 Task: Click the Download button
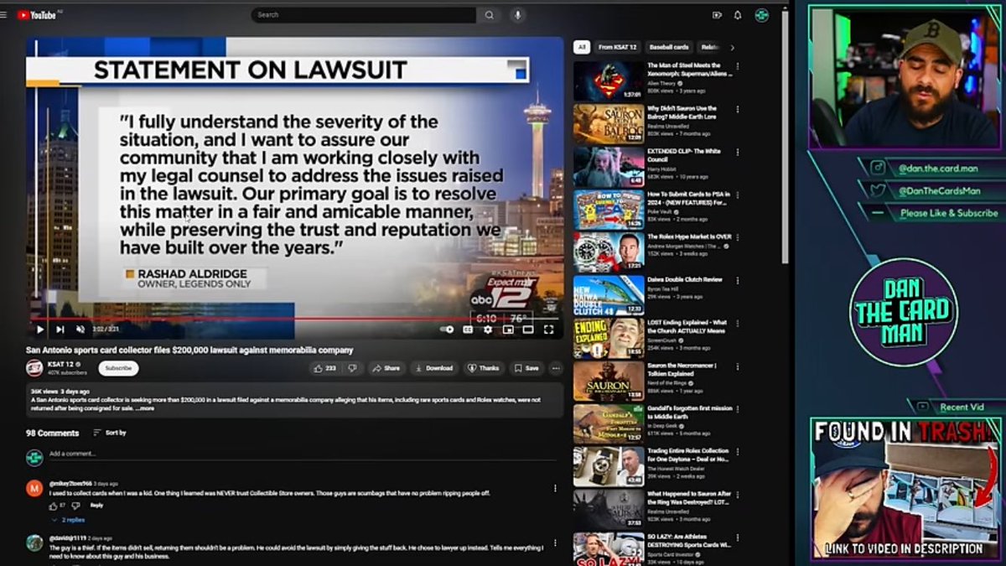(434, 368)
